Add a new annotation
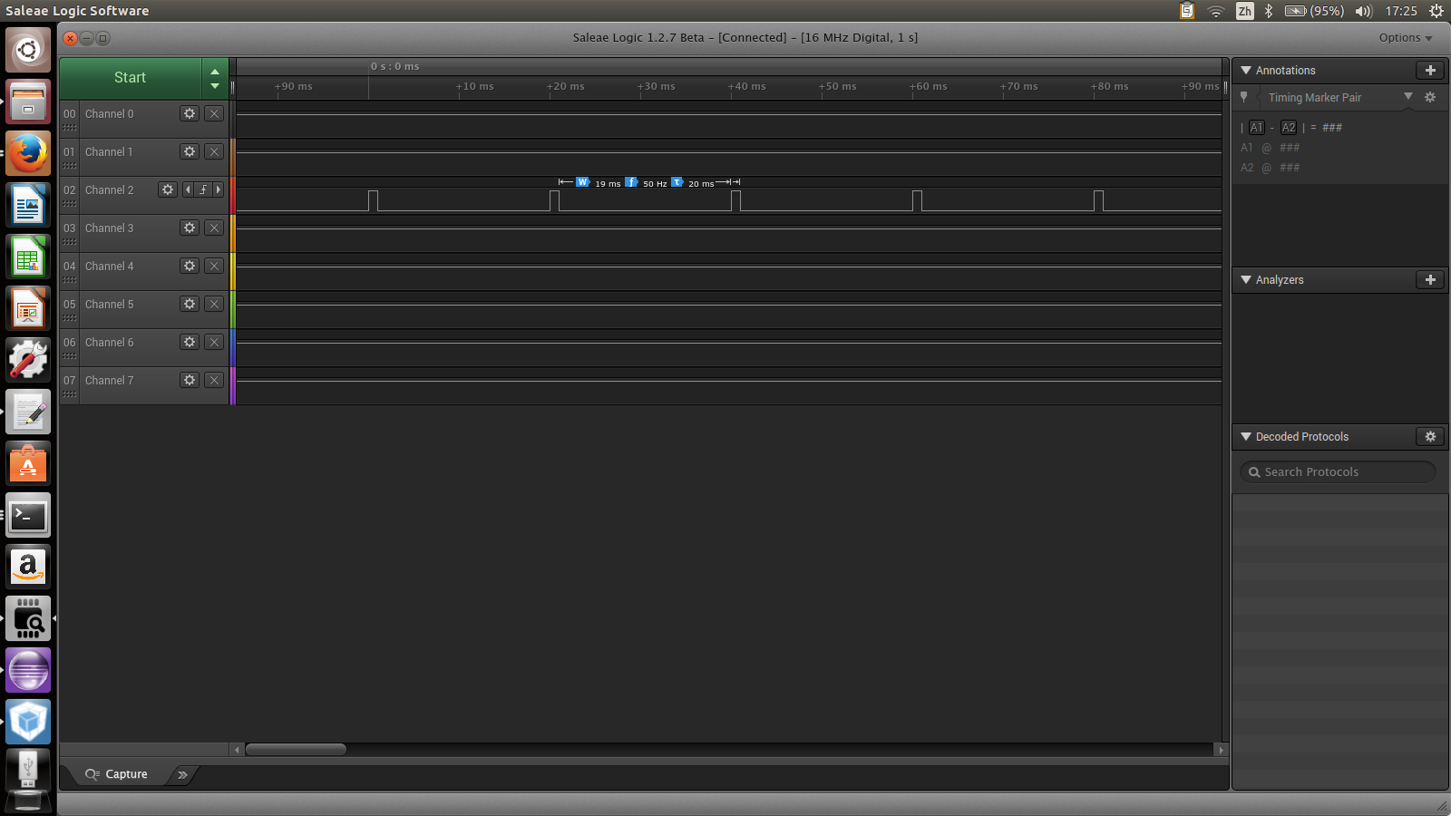Image resolution: width=1451 pixels, height=816 pixels. pos(1430,70)
